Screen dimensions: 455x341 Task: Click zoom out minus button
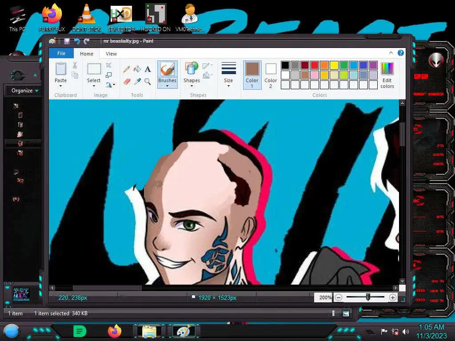338,297
